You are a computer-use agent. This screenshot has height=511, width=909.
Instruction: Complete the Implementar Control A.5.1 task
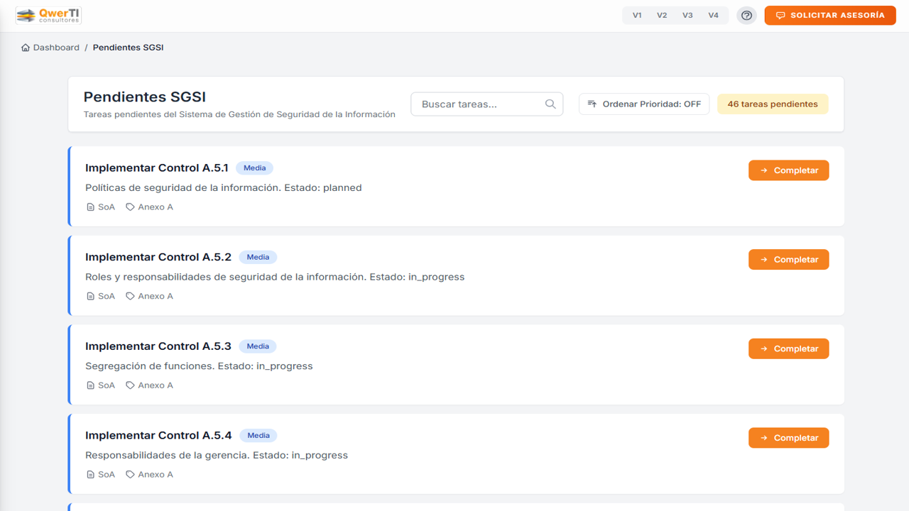[788, 170]
